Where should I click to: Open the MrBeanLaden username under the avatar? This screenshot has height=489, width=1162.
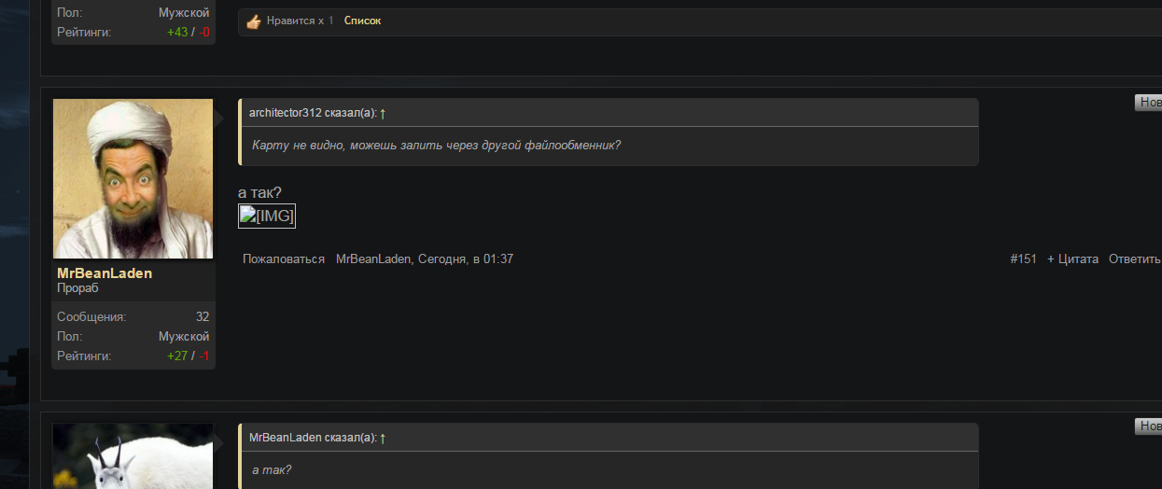coord(105,273)
